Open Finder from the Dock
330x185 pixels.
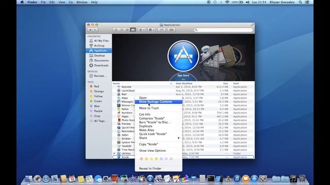click(x=28, y=178)
